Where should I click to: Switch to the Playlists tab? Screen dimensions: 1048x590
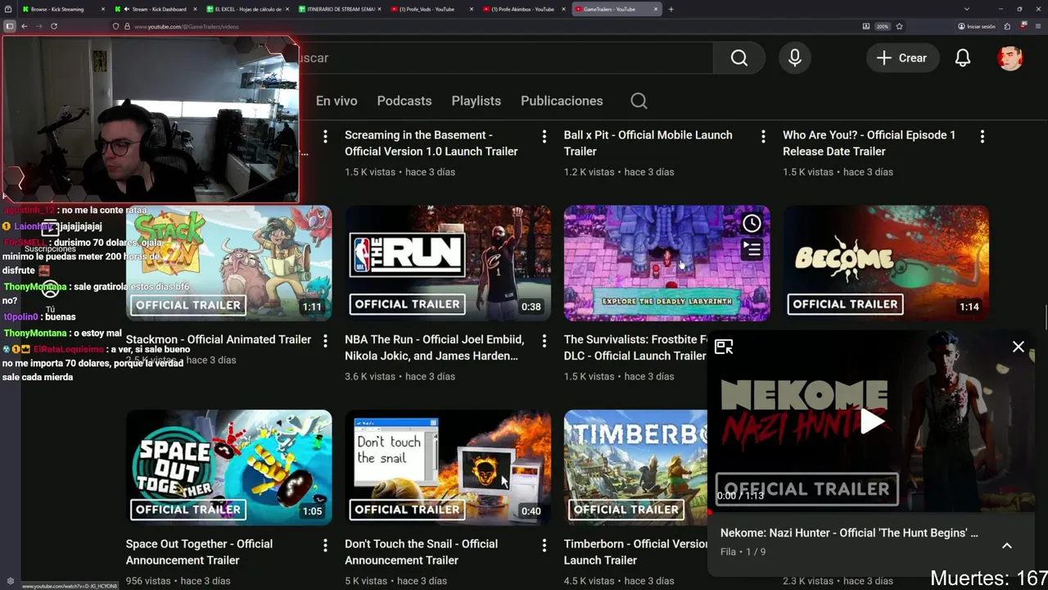(476, 101)
